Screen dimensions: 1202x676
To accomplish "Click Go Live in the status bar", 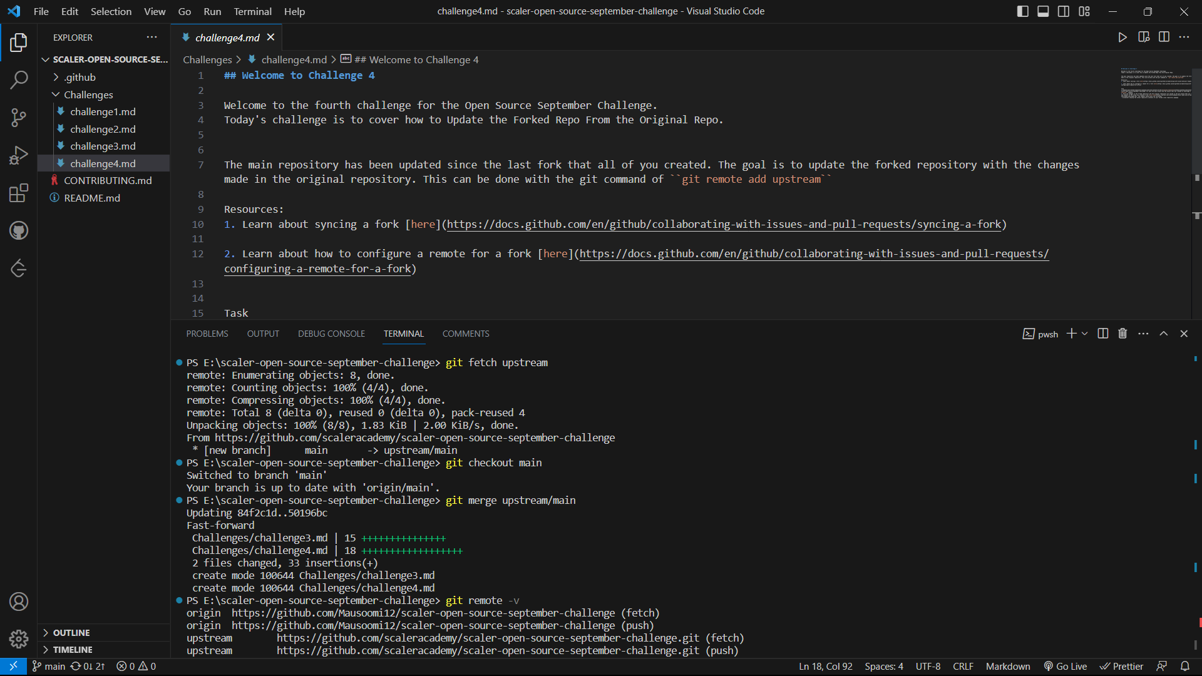I will pyautogui.click(x=1065, y=666).
